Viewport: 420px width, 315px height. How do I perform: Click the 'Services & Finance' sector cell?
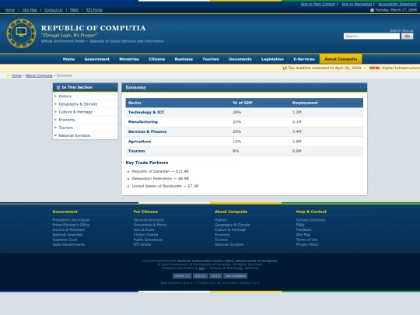[x=147, y=131]
